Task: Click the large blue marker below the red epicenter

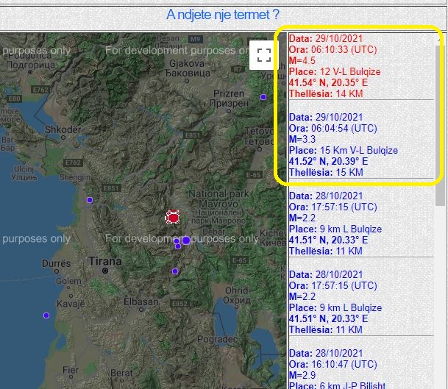Action: click(186, 240)
